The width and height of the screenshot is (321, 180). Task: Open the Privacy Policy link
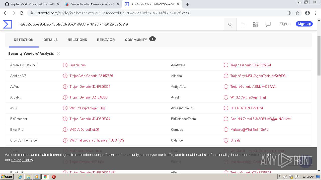[22, 160]
